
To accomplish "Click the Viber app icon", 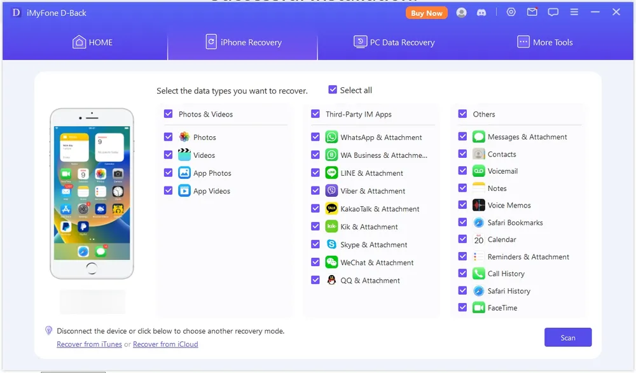I will point(331,190).
